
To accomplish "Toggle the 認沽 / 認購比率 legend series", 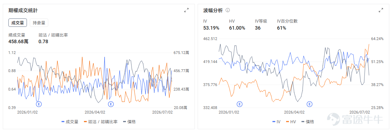I will point(101,122).
